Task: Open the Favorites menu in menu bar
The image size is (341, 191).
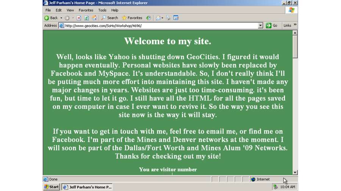Action: (x=86, y=10)
